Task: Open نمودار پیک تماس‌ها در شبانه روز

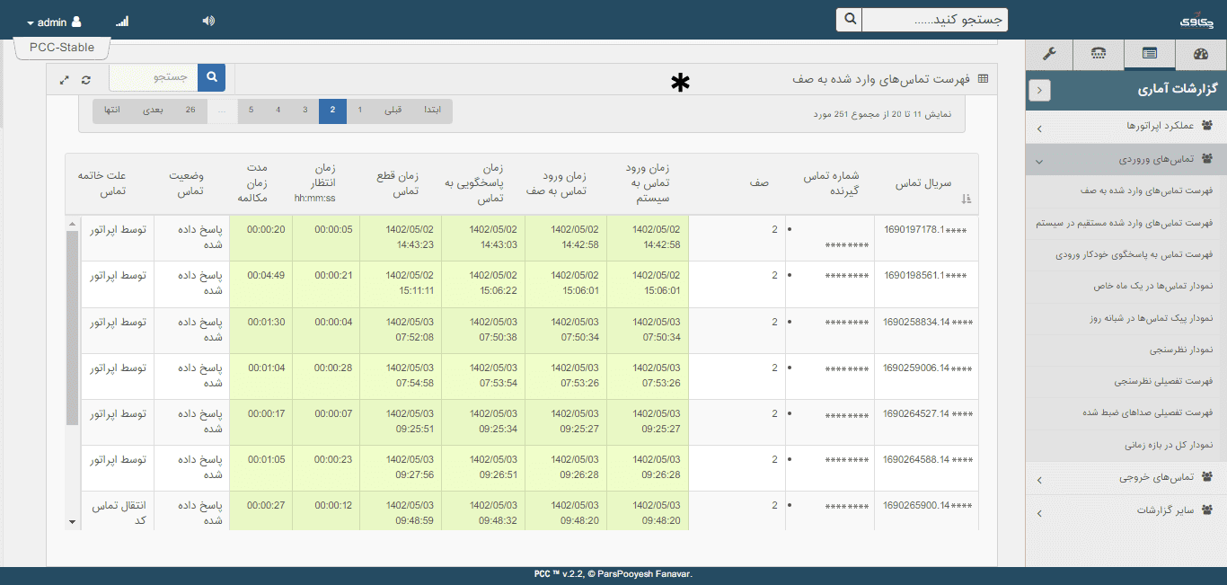Action: [x=1150, y=318]
